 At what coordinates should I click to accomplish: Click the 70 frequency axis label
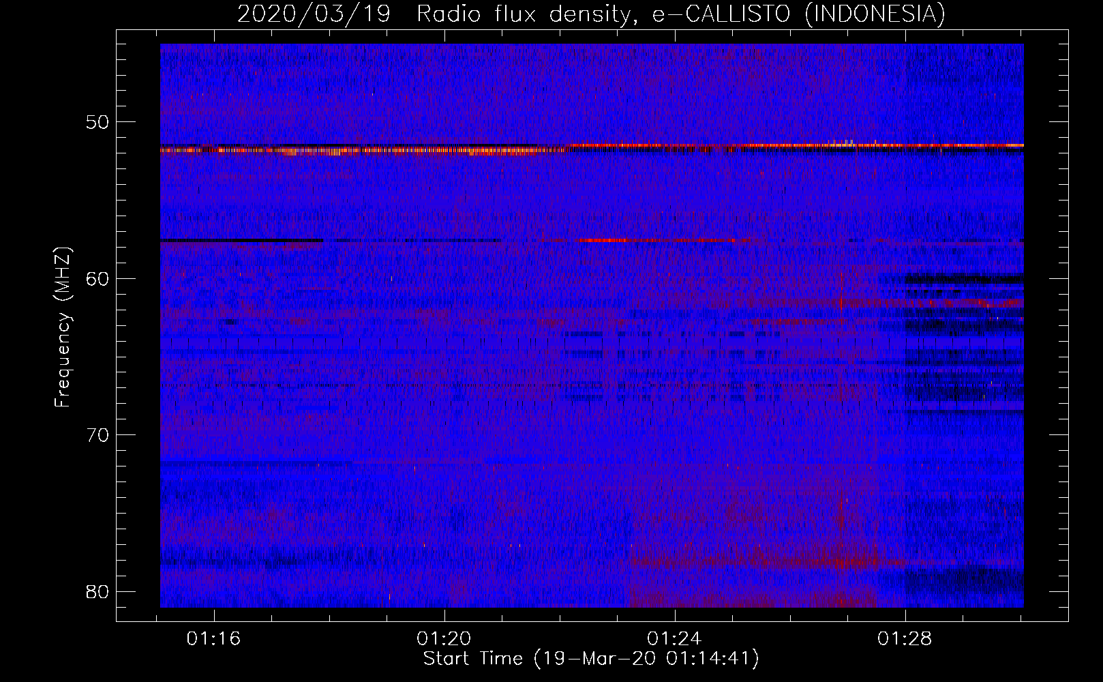pos(97,435)
